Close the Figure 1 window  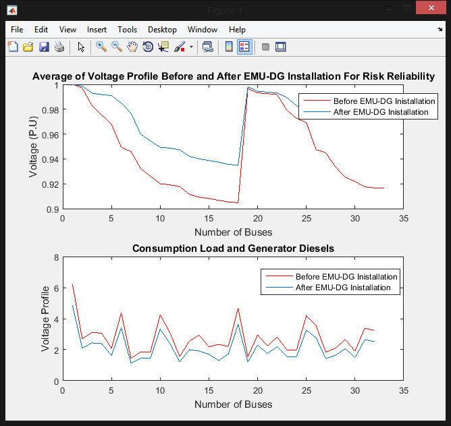(x=431, y=8)
